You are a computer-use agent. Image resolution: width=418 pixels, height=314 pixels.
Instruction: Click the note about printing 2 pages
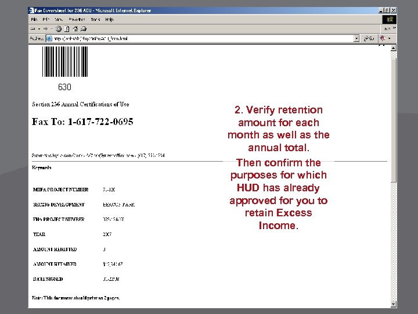pyautogui.click(x=75, y=298)
